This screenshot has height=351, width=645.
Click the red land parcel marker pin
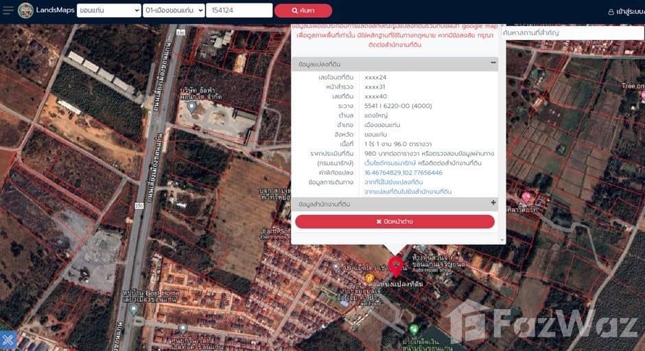coord(395,265)
